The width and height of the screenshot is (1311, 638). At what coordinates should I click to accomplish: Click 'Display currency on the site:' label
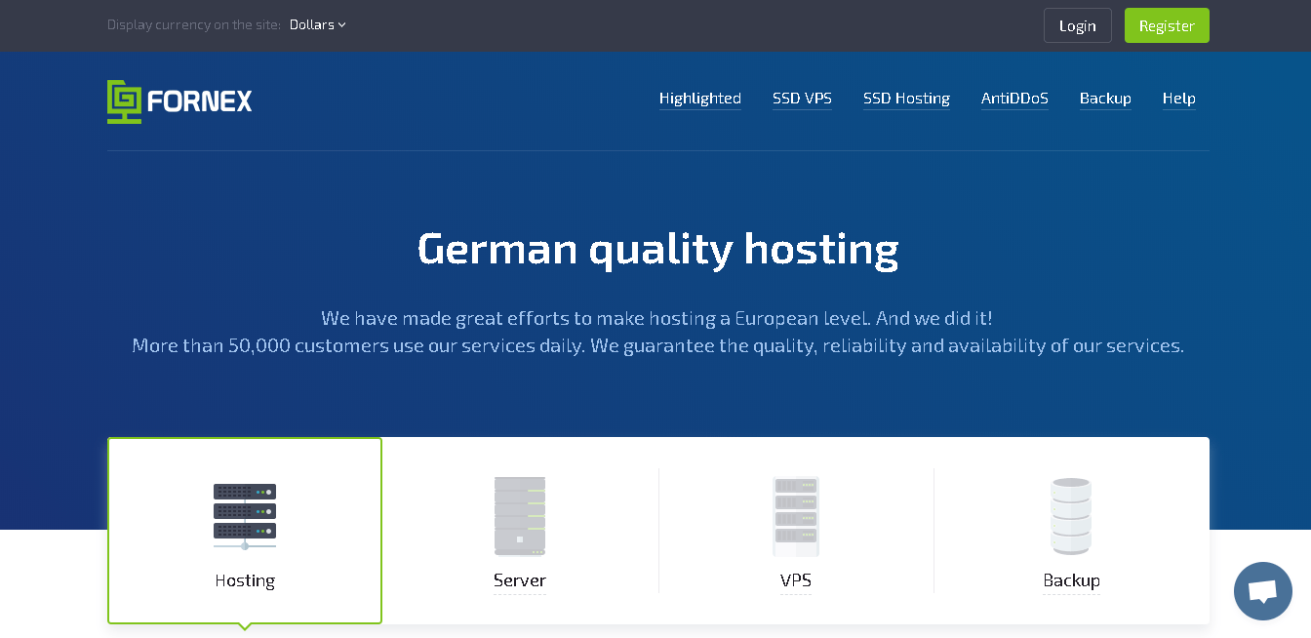194,24
